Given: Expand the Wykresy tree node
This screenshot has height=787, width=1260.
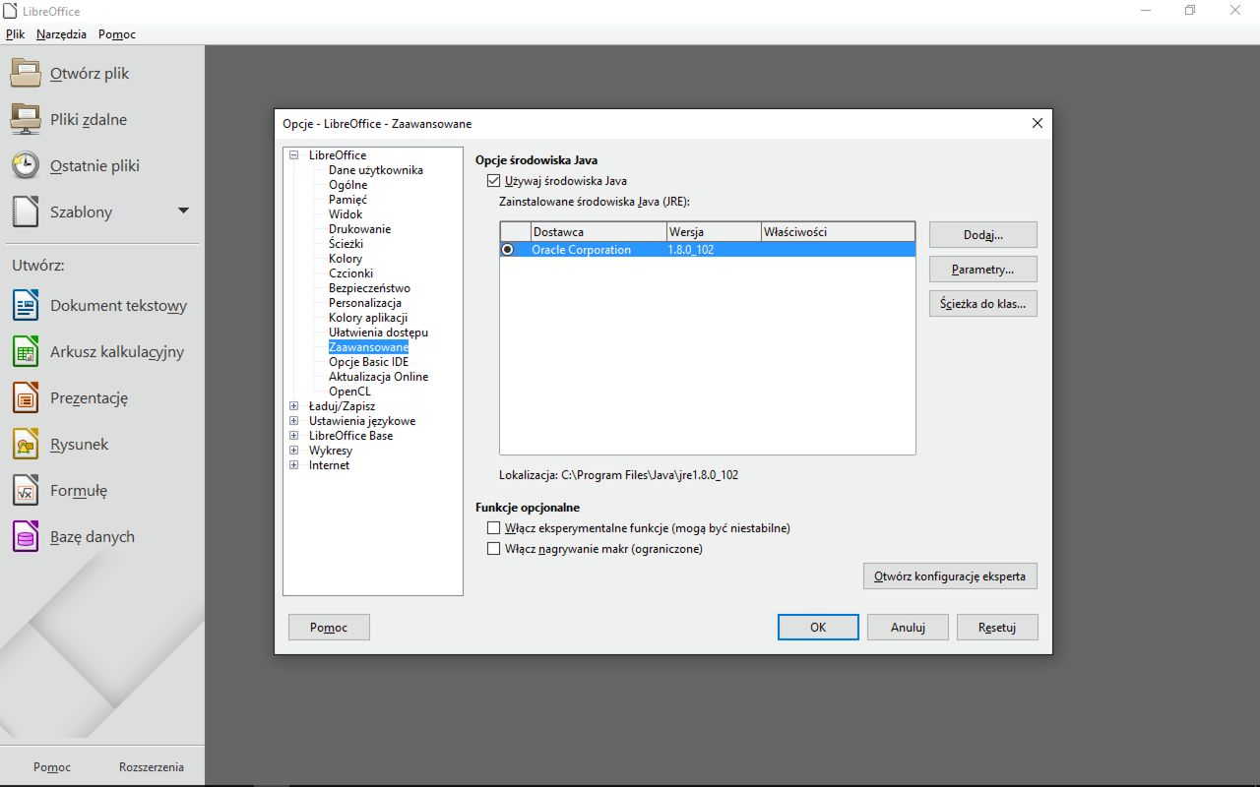Looking at the screenshot, I should pos(294,451).
